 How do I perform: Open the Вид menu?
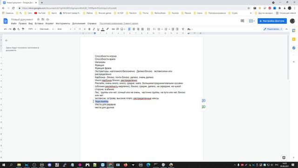click(x=31, y=23)
